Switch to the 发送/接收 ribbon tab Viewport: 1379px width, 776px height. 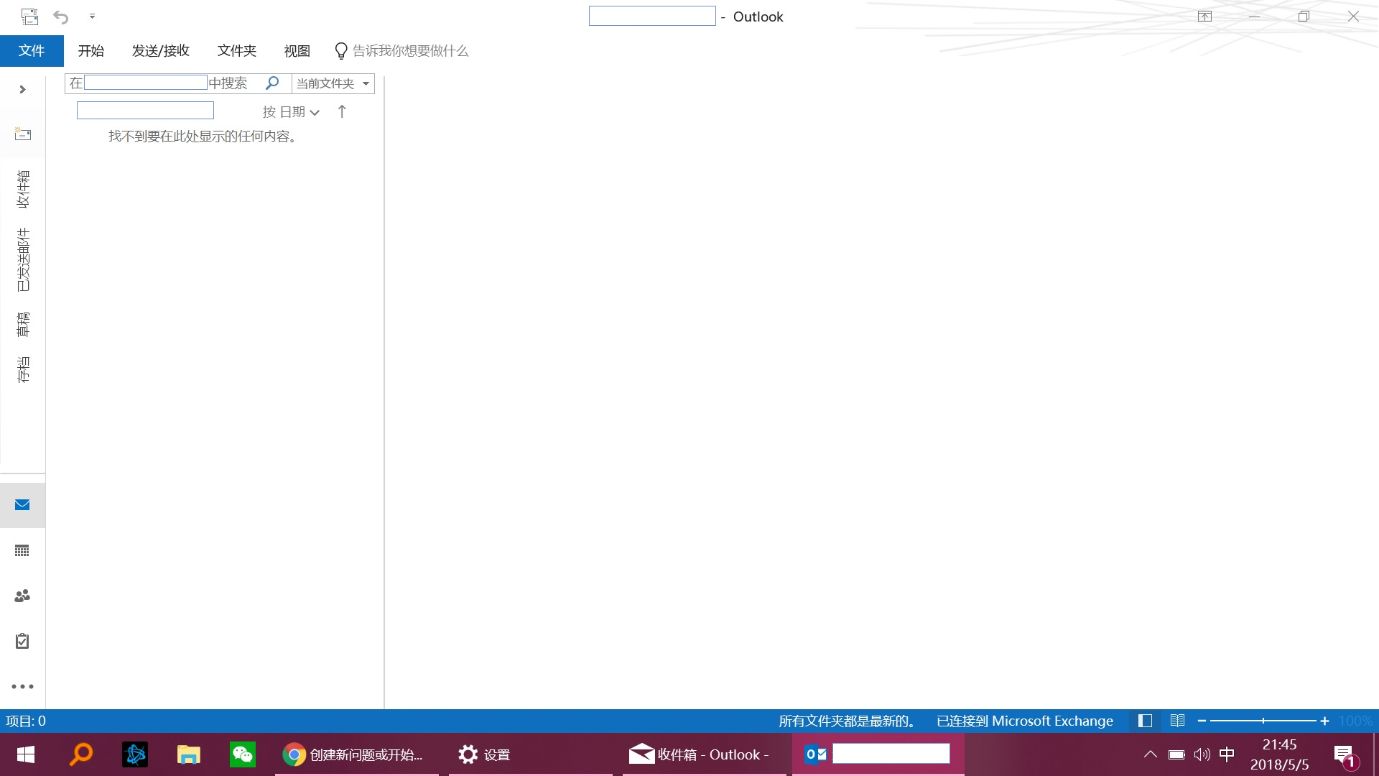tap(160, 50)
